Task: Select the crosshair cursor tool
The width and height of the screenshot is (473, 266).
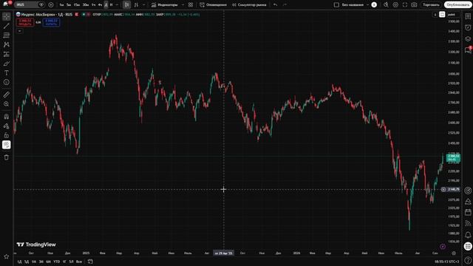Action: pyautogui.click(x=7, y=16)
